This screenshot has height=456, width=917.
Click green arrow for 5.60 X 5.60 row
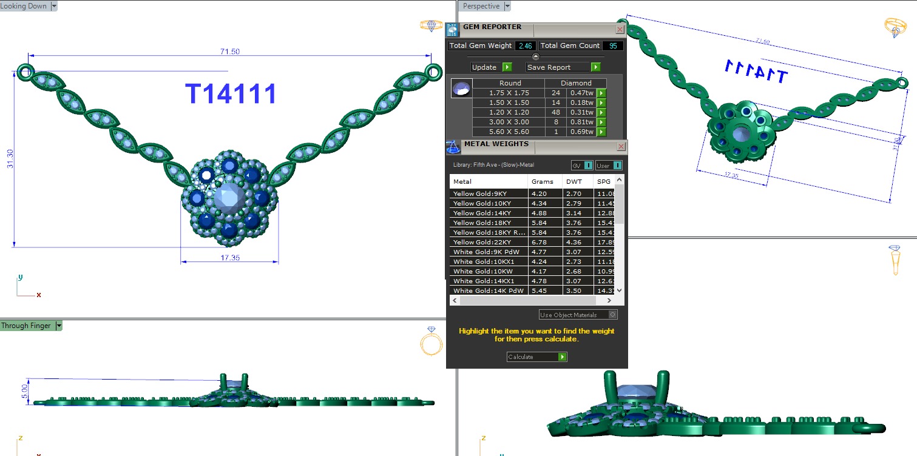(601, 132)
